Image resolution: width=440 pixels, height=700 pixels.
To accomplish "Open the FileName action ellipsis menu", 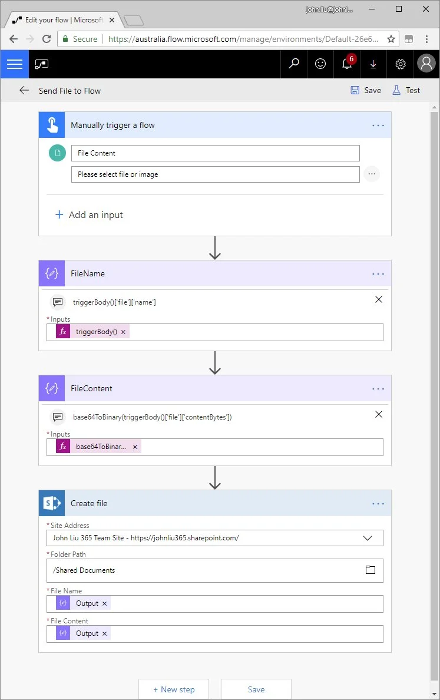I will click(378, 273).
